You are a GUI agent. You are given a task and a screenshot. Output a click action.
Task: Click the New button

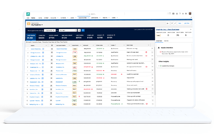[180, 23]
